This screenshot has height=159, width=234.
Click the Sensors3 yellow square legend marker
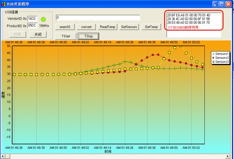tap(213, 62)
